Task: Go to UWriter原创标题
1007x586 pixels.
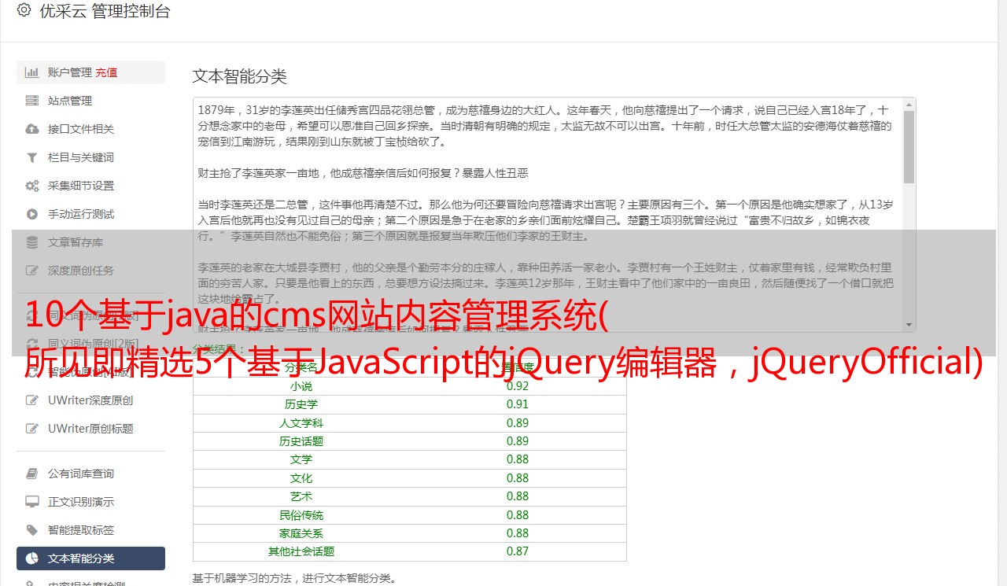Action: (90, 429)
